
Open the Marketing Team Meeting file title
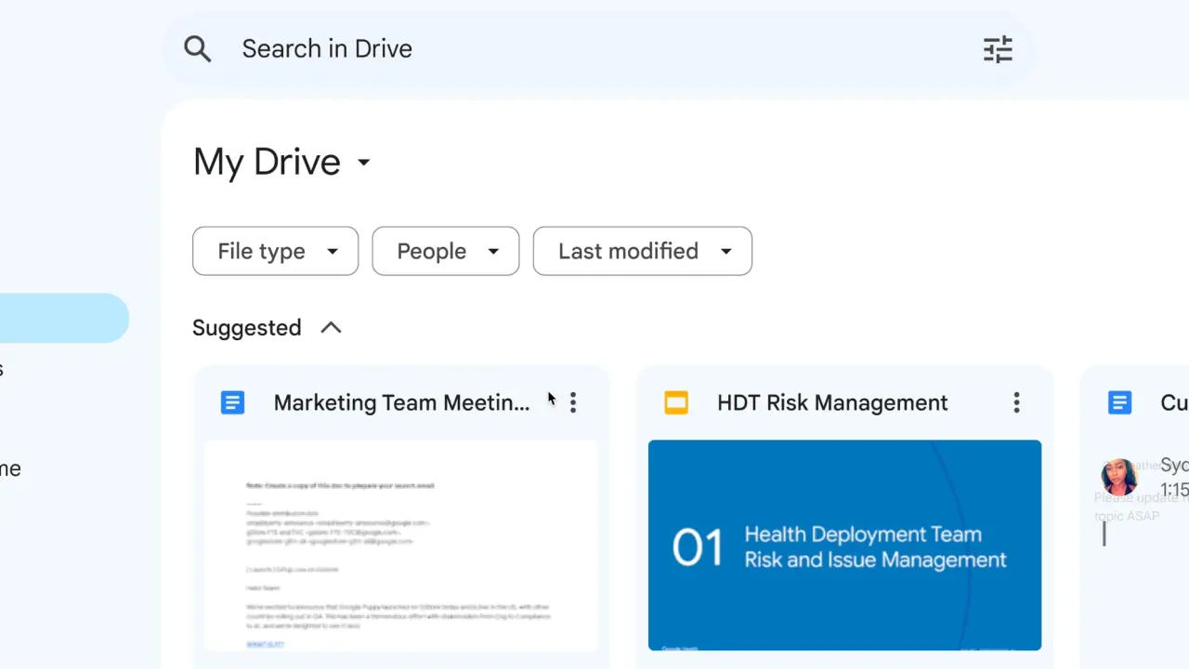pos(401,402)
